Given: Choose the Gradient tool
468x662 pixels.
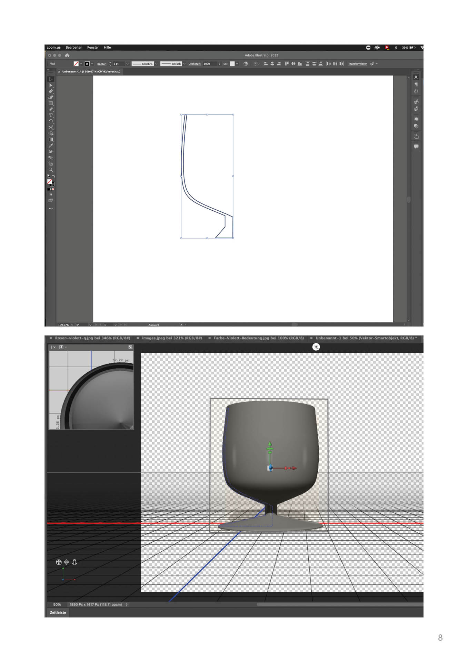Looking at the screenshot, I should click(51, 140).
